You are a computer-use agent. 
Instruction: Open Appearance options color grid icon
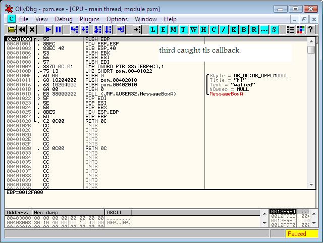point(301,30)
